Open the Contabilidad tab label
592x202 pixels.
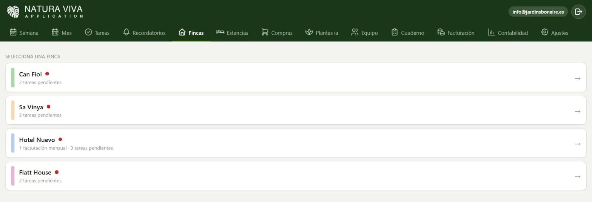pyautogui.click(x=513, y=33)
